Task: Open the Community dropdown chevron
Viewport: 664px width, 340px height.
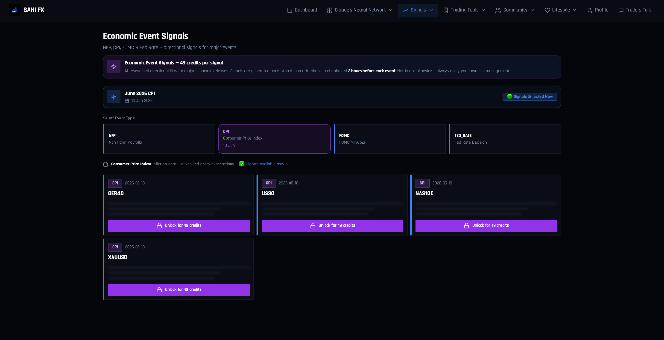Action: (532, 10)
